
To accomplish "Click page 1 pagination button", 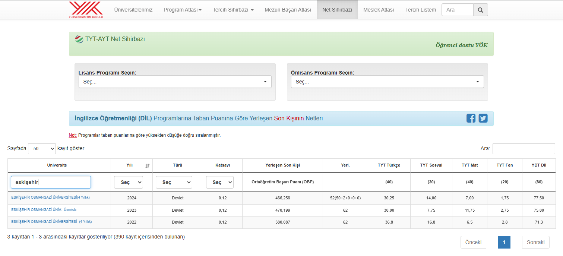I will click(504, 242).
